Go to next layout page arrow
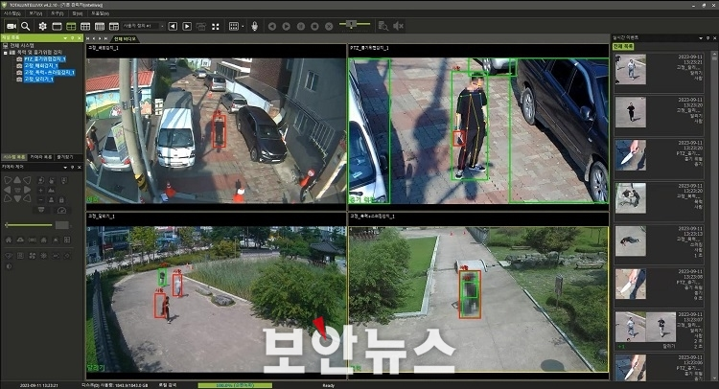 tap(187, 27)
